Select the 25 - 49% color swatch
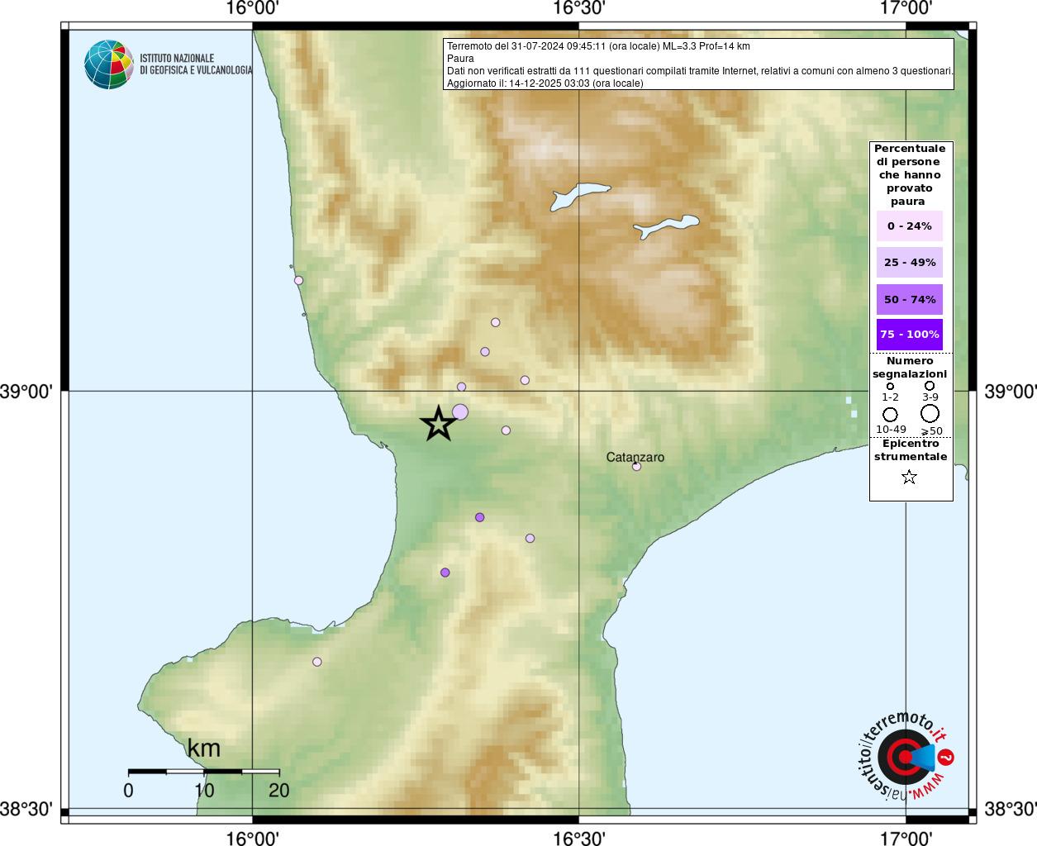 coord(909,262)
